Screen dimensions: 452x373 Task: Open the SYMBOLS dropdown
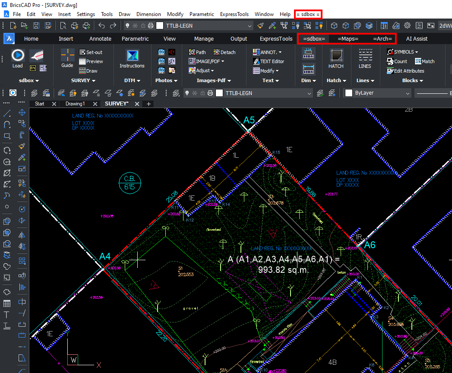coord(402,52)
